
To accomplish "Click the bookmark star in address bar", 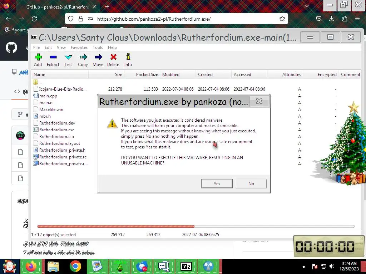I will (x=282, y=19).
